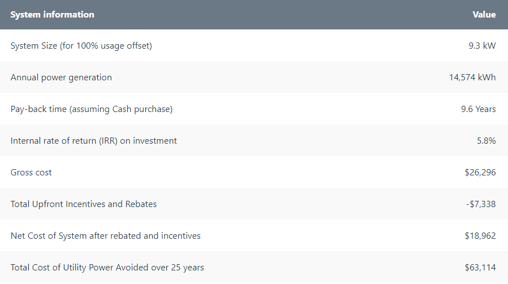Click the $63,114 avoided cost value
This screenshot has width=508, height=284.
480,268
